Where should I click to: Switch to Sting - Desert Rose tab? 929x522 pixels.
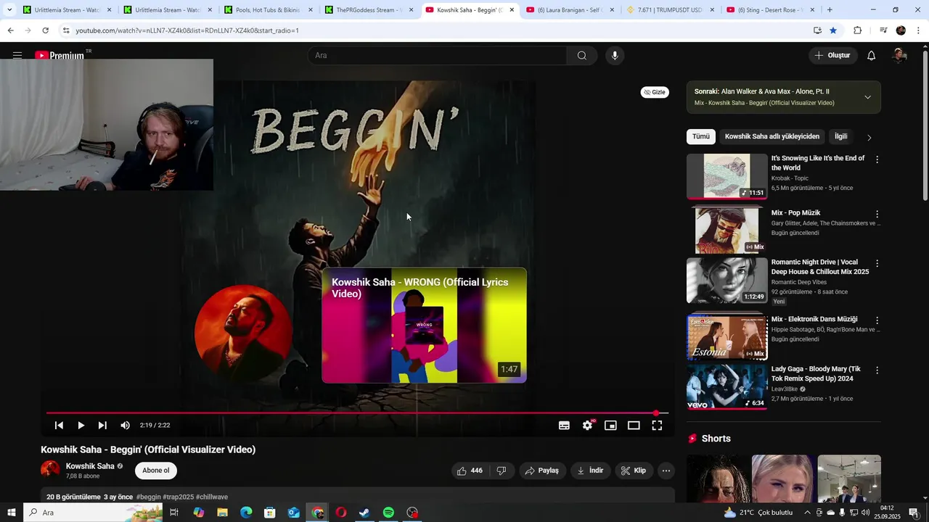pyautogui.click(x=771, y=10)
